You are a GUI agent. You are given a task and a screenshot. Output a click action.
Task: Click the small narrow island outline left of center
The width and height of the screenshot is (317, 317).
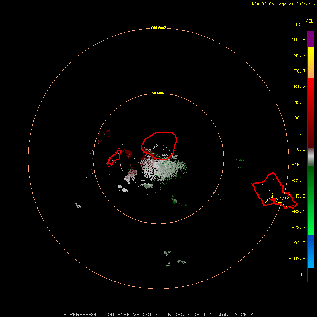coord(114,158)
